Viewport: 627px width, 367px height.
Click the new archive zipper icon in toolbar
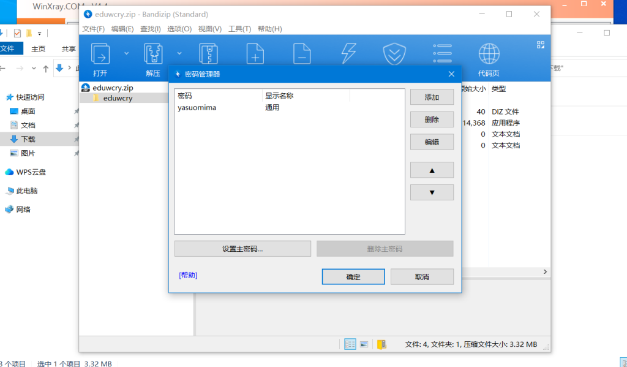208,54
